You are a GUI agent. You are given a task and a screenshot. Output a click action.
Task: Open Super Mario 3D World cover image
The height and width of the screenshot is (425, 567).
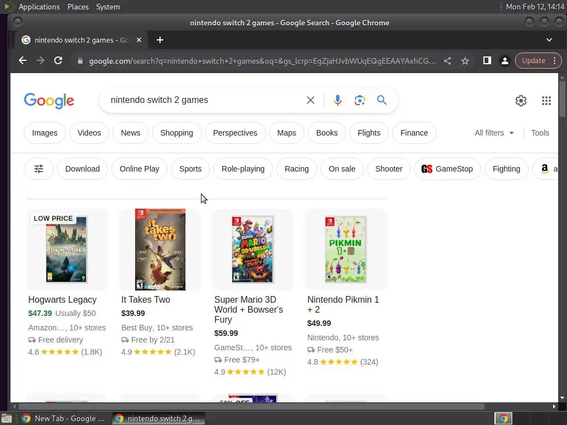click(x=252, y=250)
